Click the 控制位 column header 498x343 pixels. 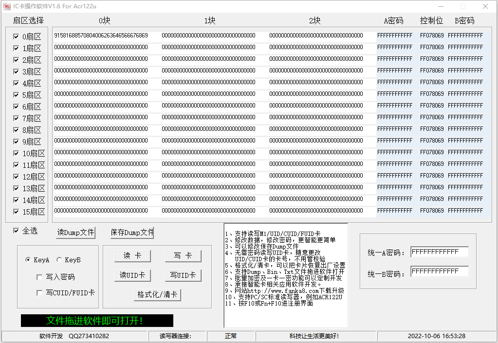click(431, 20)
